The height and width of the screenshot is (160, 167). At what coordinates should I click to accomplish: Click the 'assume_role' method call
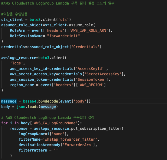coord(81,25)
